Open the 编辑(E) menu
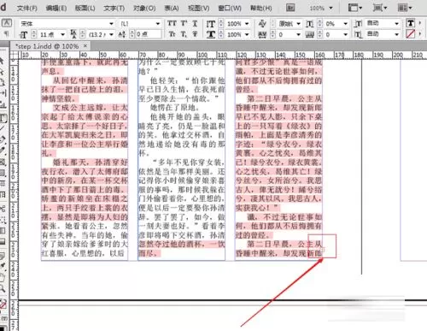This screenshot has width=427, height=331. click(56, 9)
